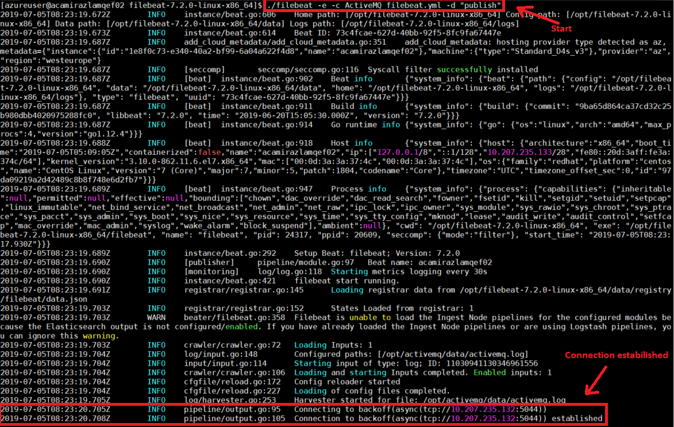The height and width of the screenshot is (427, 674).
Task: Click beater/filebeat.go:358 source reference
Action: 234,317
